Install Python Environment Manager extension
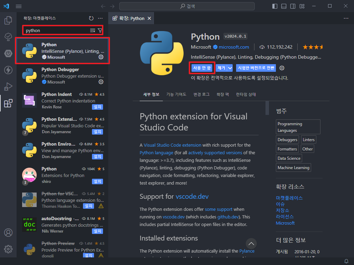 (97, 157)
